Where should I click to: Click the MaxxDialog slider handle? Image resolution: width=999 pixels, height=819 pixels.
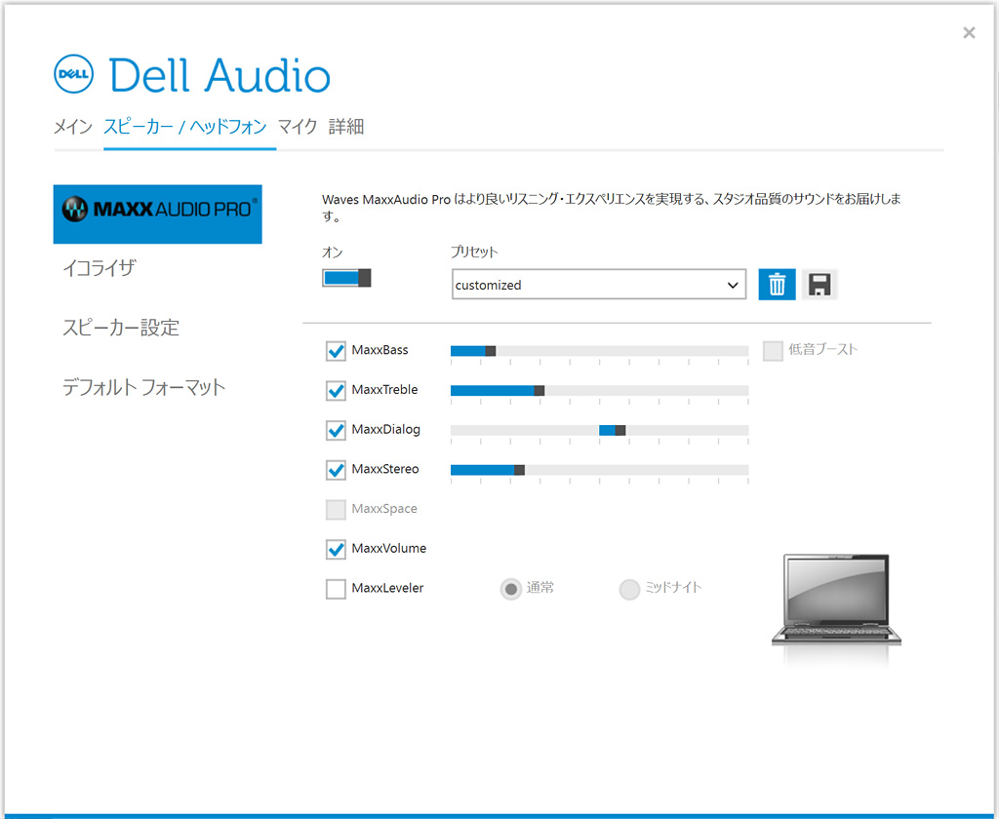click(x=619, y=431)
